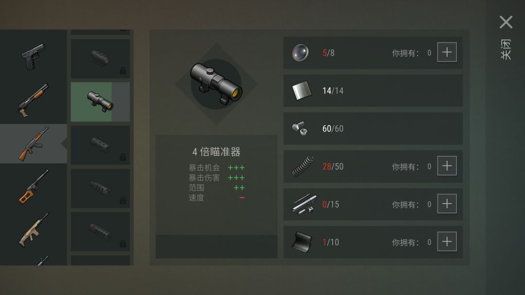Select the 4x scope attachment tile
The image size is (525, 295).
tap(100, 102)
